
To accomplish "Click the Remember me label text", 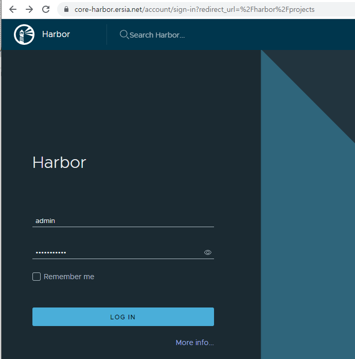I will [69, 277].
